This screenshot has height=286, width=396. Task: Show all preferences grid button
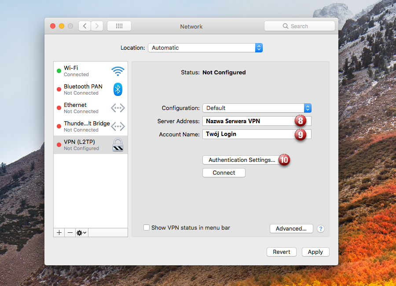tap(119, 26)
